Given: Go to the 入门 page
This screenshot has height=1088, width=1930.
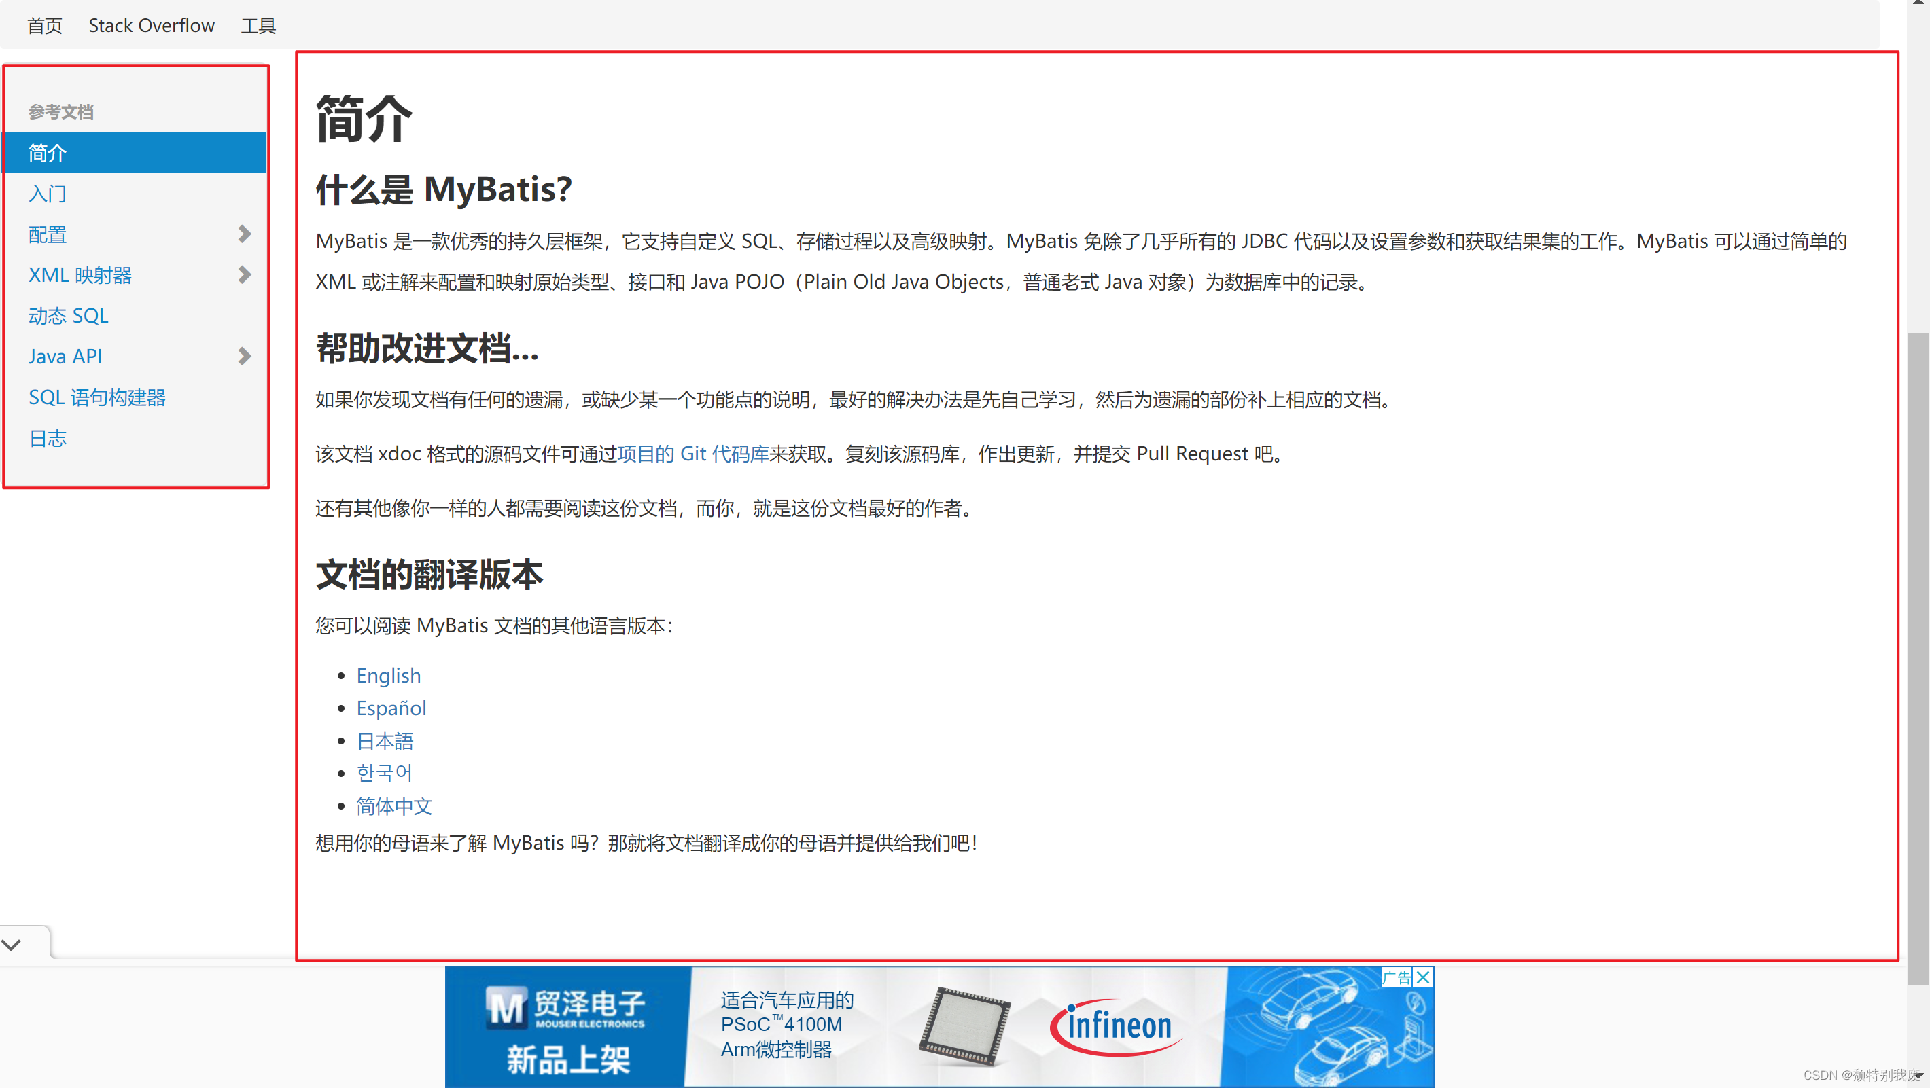Looking at the screenshot, I should (48, 194).
